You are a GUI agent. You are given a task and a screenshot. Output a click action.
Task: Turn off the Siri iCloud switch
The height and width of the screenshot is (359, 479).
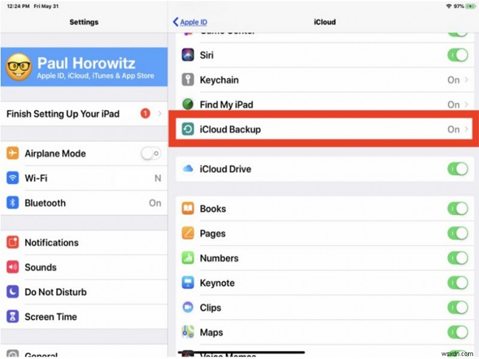coord(457,55)
